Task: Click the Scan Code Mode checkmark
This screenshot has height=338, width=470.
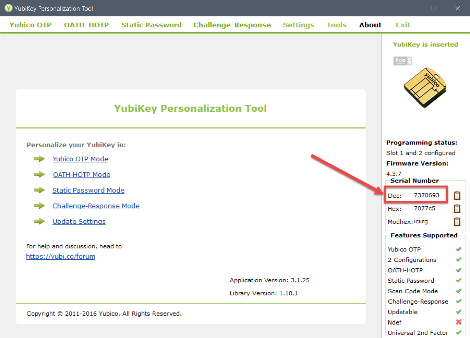Action: (459, 291)
